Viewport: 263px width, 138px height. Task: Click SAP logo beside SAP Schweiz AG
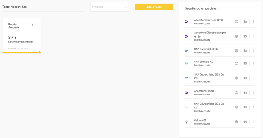(186, 64)
